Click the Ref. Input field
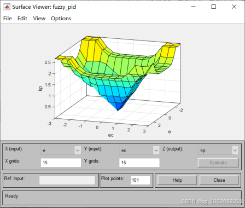This screenshot has width=245, height=208. click(67, 180)
